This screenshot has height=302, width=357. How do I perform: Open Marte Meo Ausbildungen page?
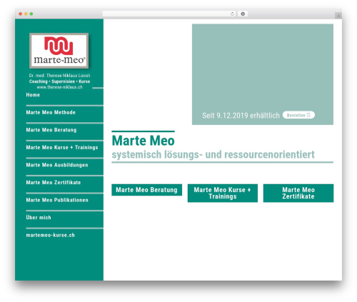(57, 165)
